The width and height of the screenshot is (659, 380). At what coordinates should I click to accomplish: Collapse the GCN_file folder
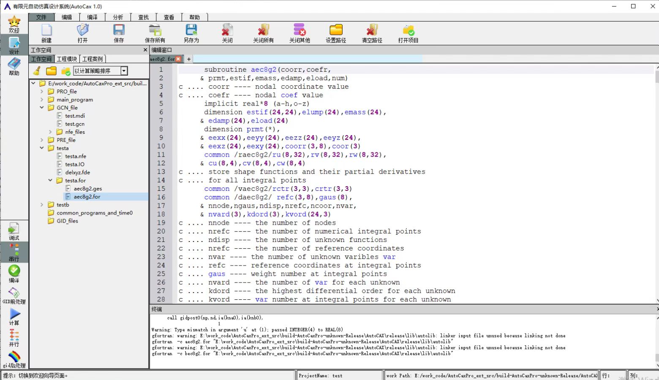click(42, 108)
